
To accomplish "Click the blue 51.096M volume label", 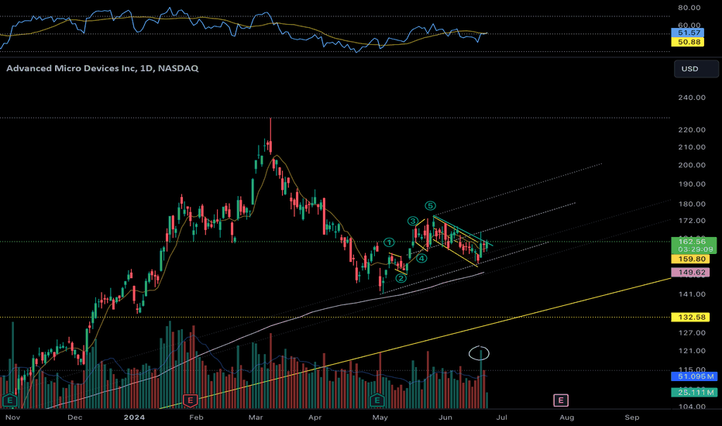I will (694, 376).
